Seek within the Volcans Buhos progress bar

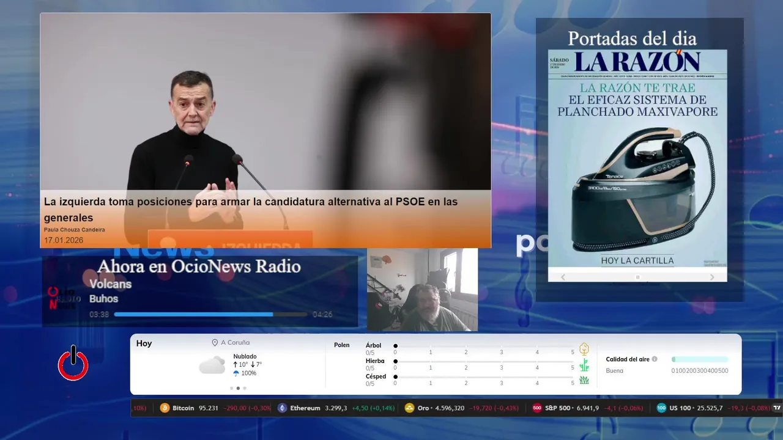[x=210, y=314]
